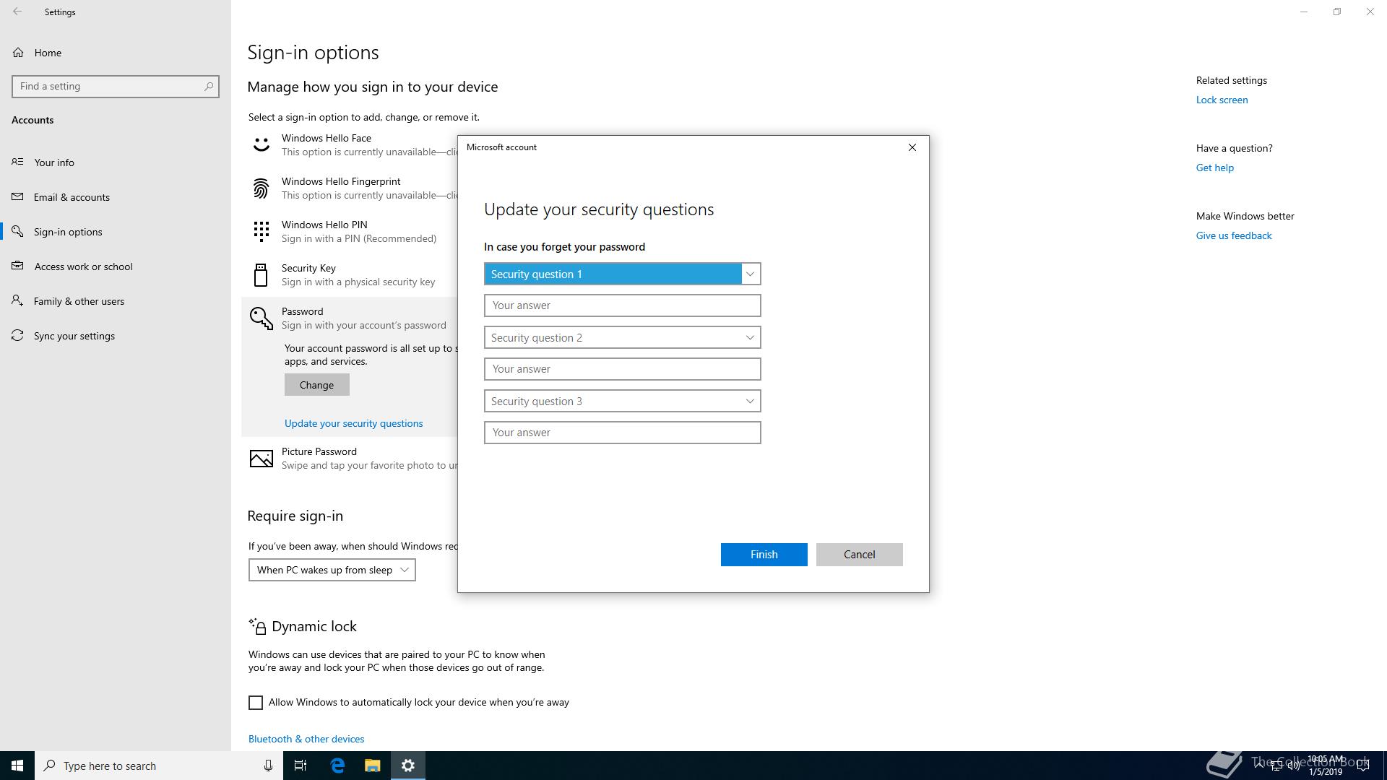Click the Your info person icon
1387x780 pixels.
(18, 162)
